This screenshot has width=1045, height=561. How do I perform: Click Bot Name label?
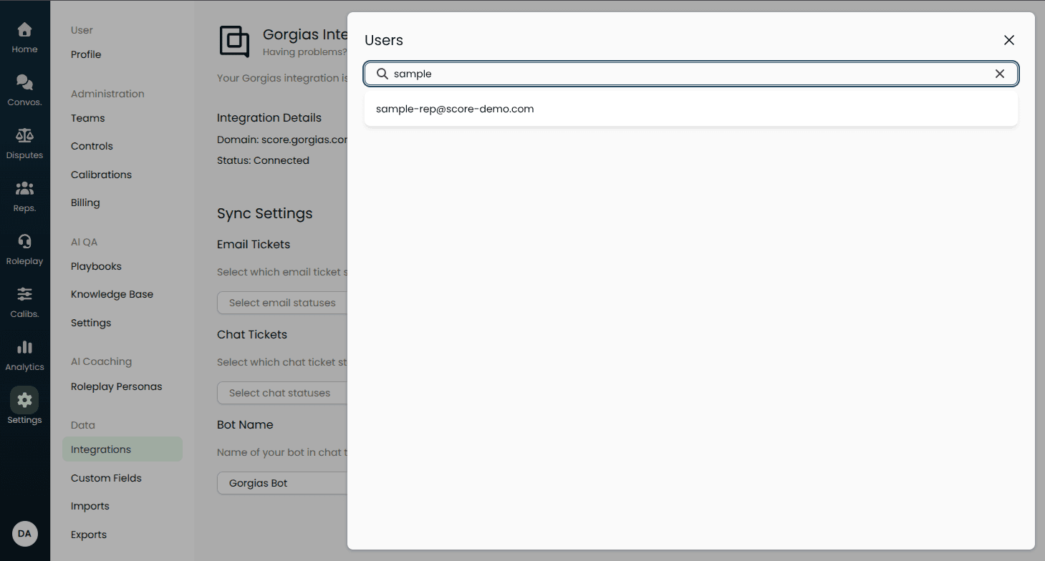(x=245, y=424)
